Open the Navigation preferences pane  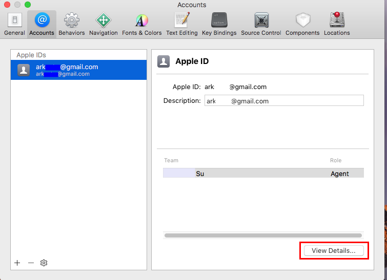pos(104,24)
